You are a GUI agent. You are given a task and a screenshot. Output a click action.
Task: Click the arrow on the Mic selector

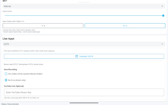click(x=162, y=6)
